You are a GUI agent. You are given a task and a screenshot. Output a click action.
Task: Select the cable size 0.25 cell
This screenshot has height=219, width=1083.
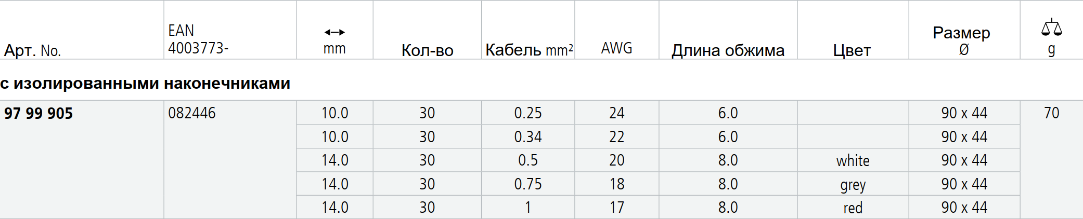coord(528,113)
